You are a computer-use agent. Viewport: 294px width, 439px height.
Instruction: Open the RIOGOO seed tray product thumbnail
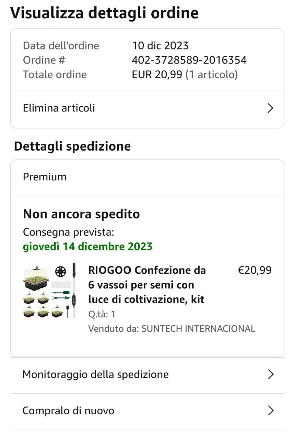click(x=50, y=290)
